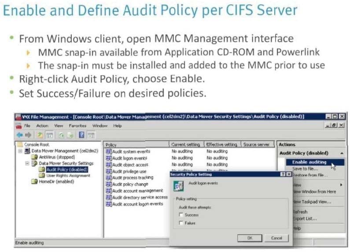Image resolution: width=350 pixels, height=252 pixels.
Task: Click the Back arrow toolbar icon
Action: pos(19,135)
